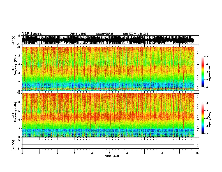Click the "station=MAM" header label
This screenshot has width=222, height=172.
(x=105, y=34)
